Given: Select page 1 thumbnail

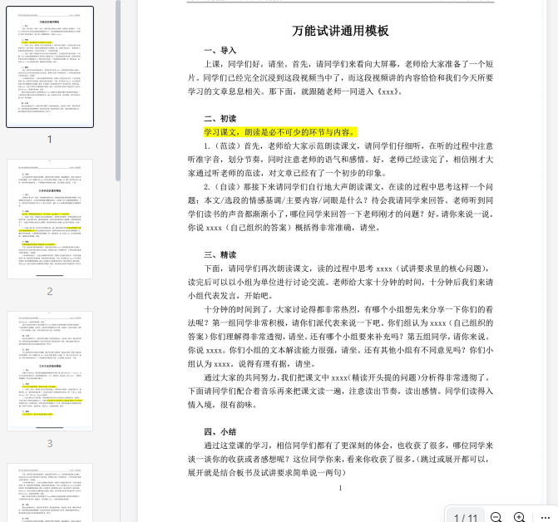Looking at the screenshot, I should point(50,66).
